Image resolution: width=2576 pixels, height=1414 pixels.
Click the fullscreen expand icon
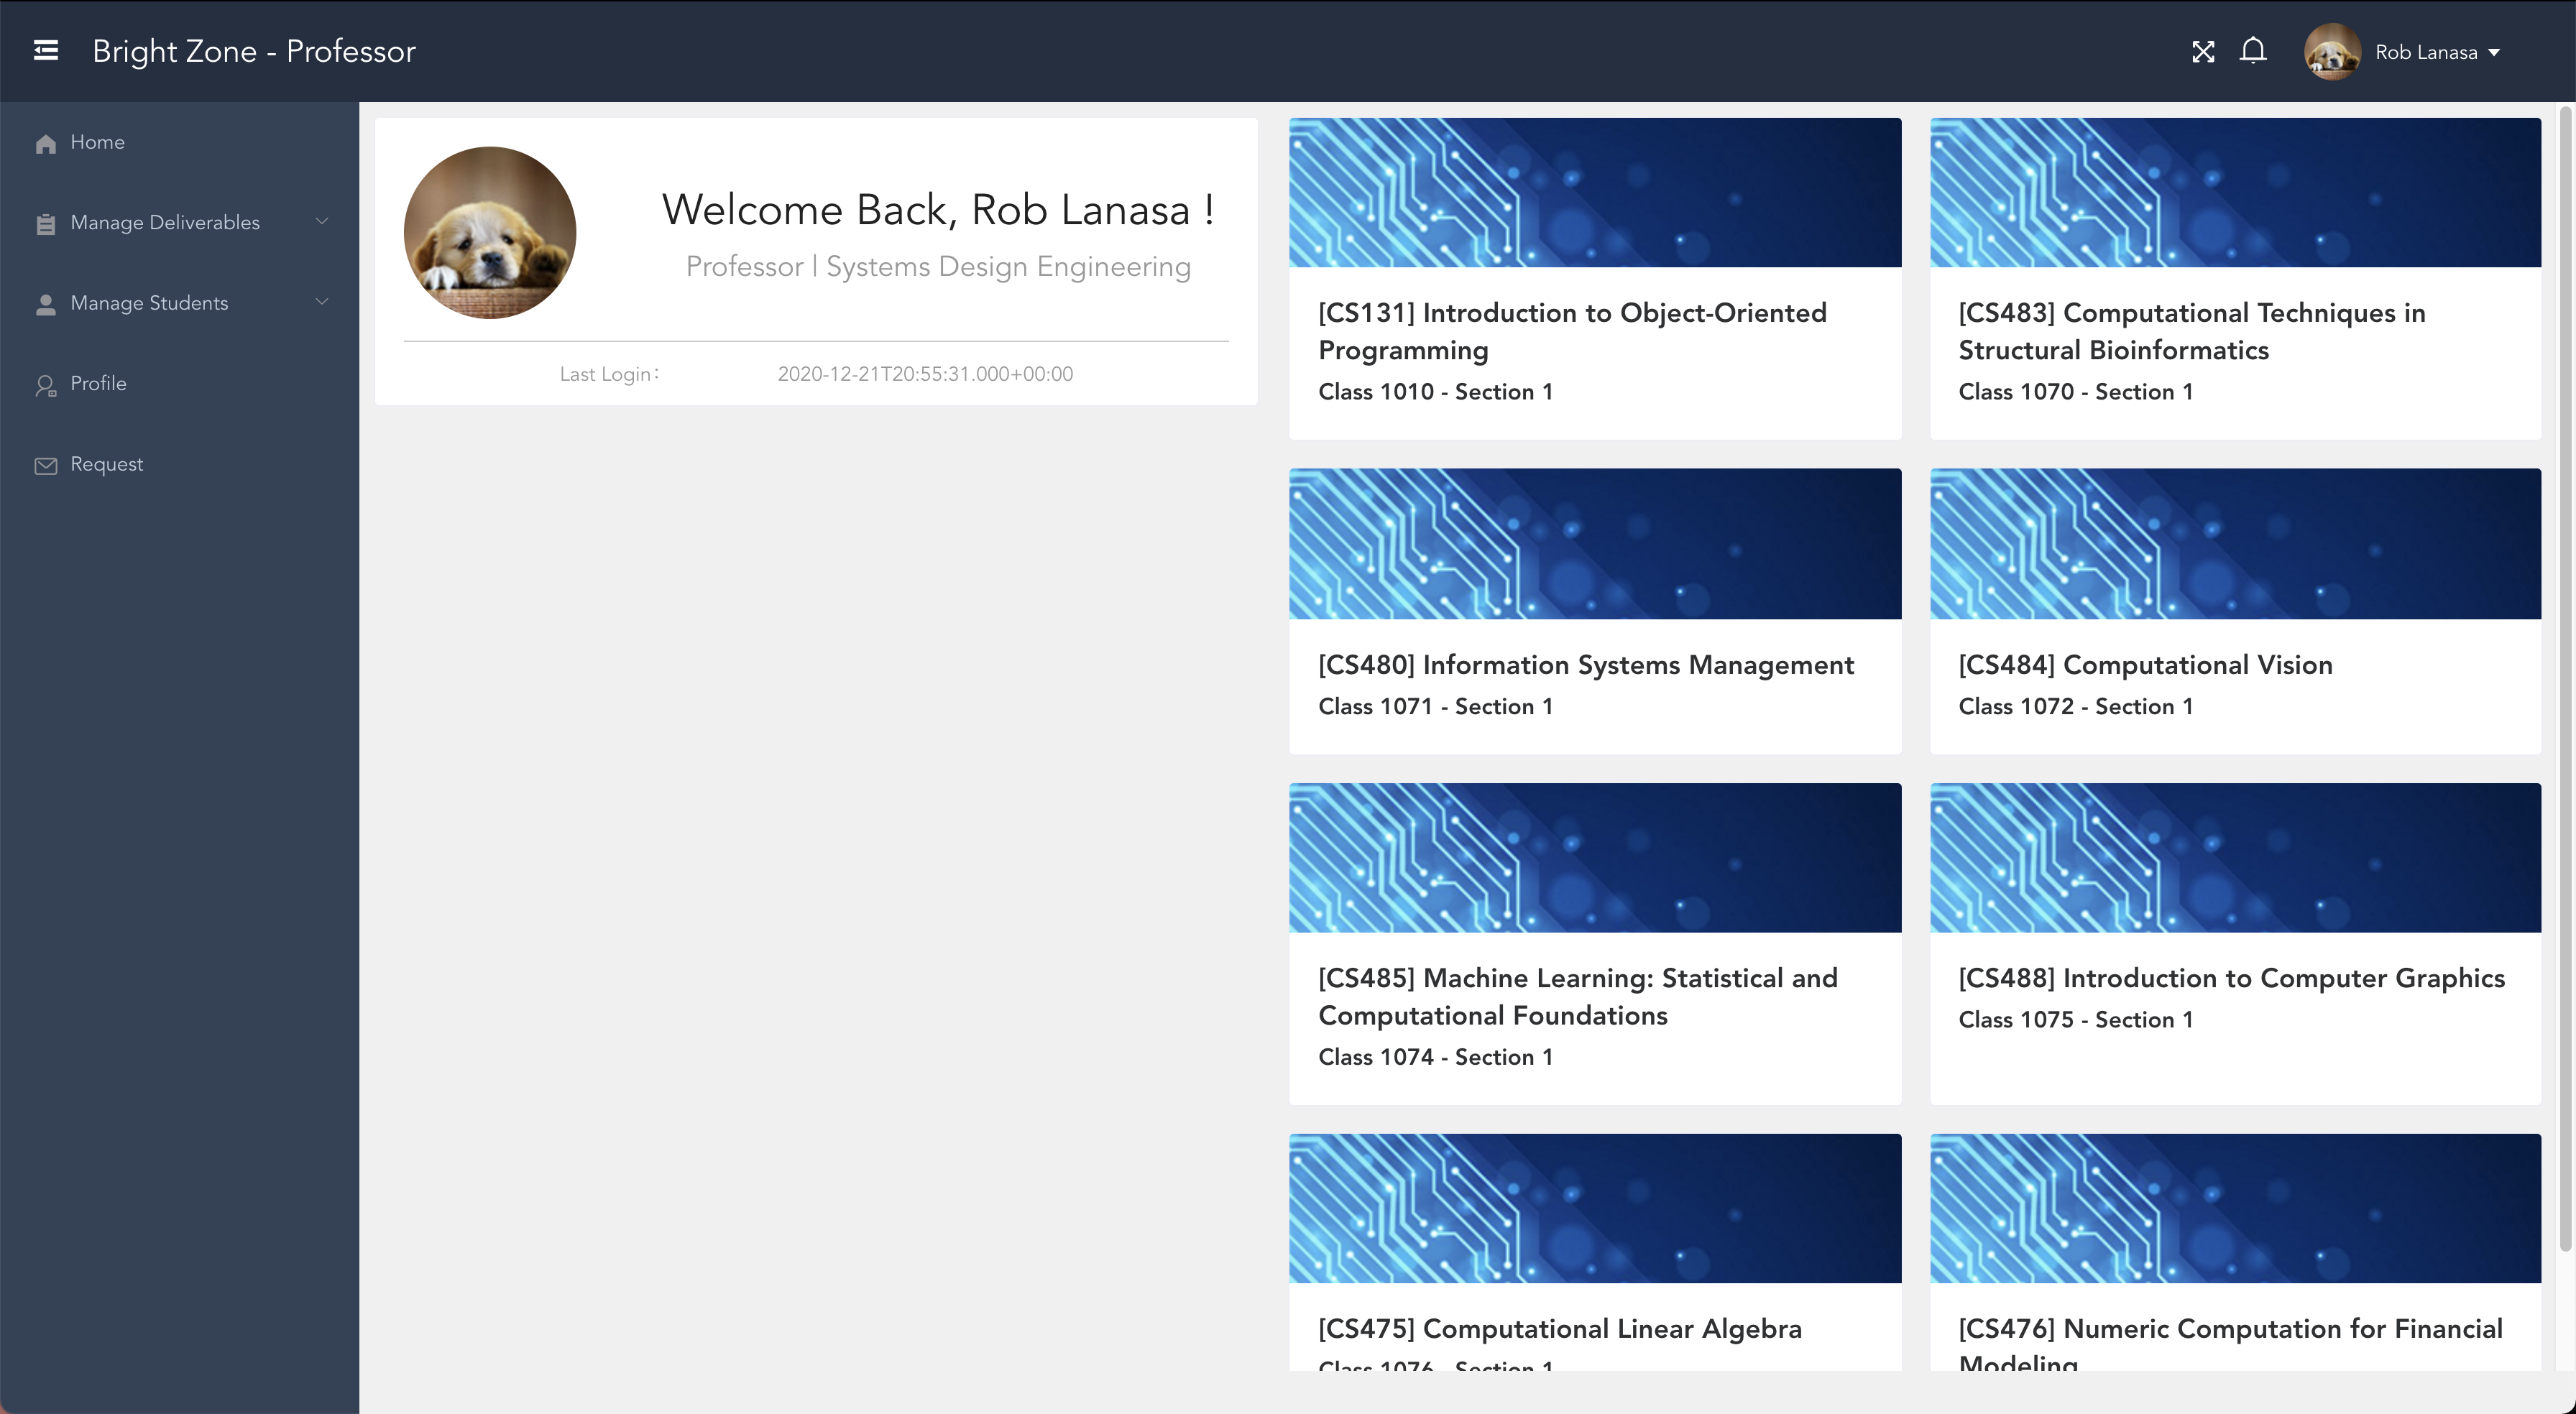coord(2203,52)
